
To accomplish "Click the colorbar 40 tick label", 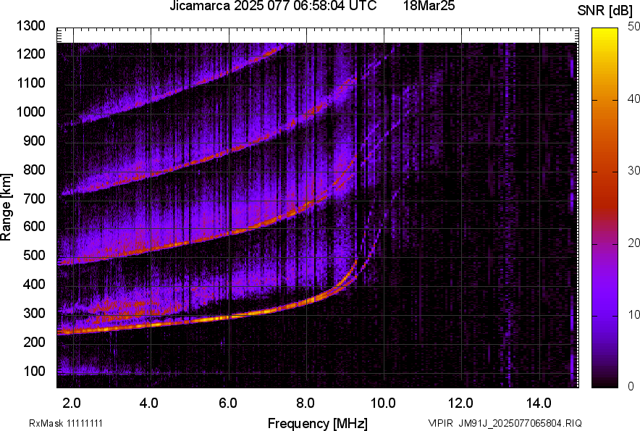I will coord(634,99).
